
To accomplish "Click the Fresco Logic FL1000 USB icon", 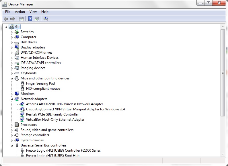I will click(x=22, y=151).
